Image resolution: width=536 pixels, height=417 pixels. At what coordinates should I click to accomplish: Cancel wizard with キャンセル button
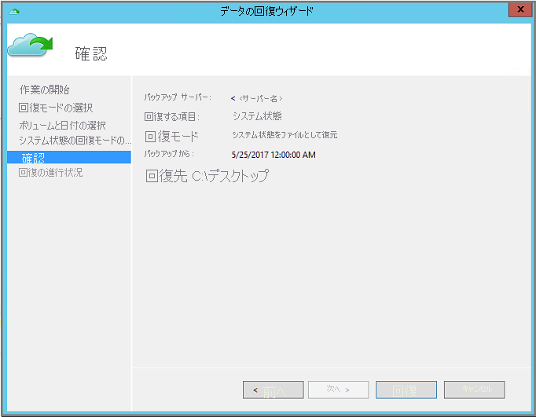click(x=474, y=390)
